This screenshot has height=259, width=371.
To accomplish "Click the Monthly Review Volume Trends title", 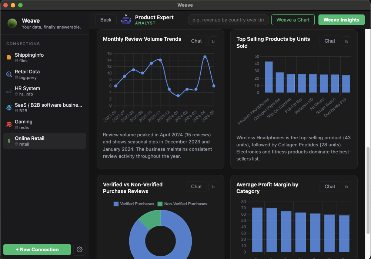I will [142, 39].
